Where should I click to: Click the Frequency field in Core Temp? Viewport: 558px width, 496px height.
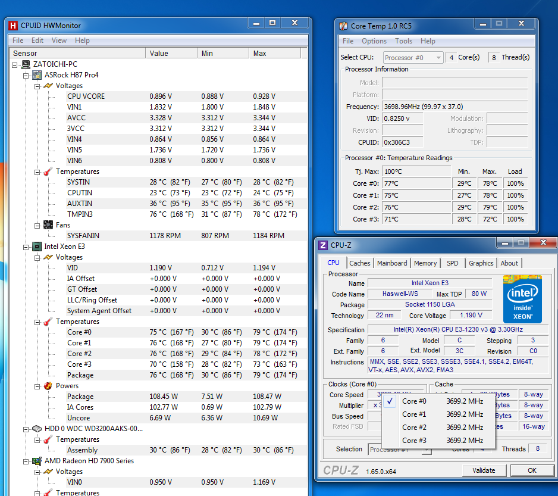tap(454, 107)
